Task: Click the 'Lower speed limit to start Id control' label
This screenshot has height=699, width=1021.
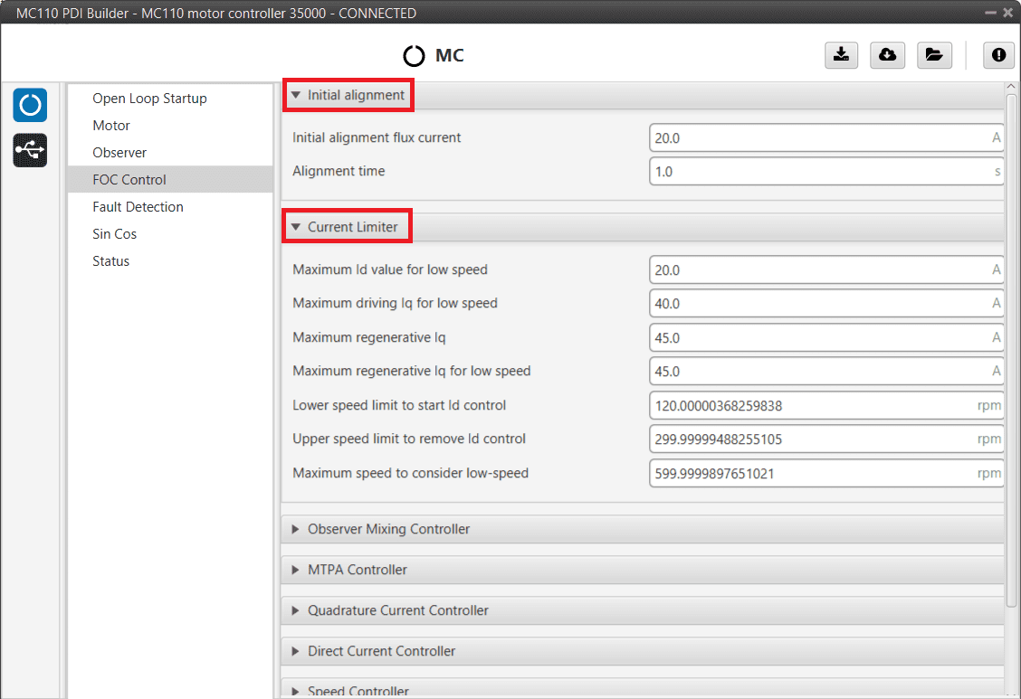Action: coord(399,405)
